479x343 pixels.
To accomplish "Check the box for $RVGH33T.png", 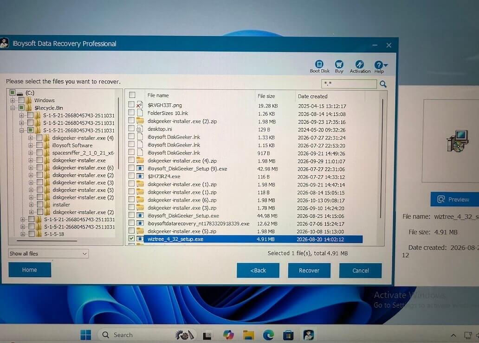I will coord(131,104).
